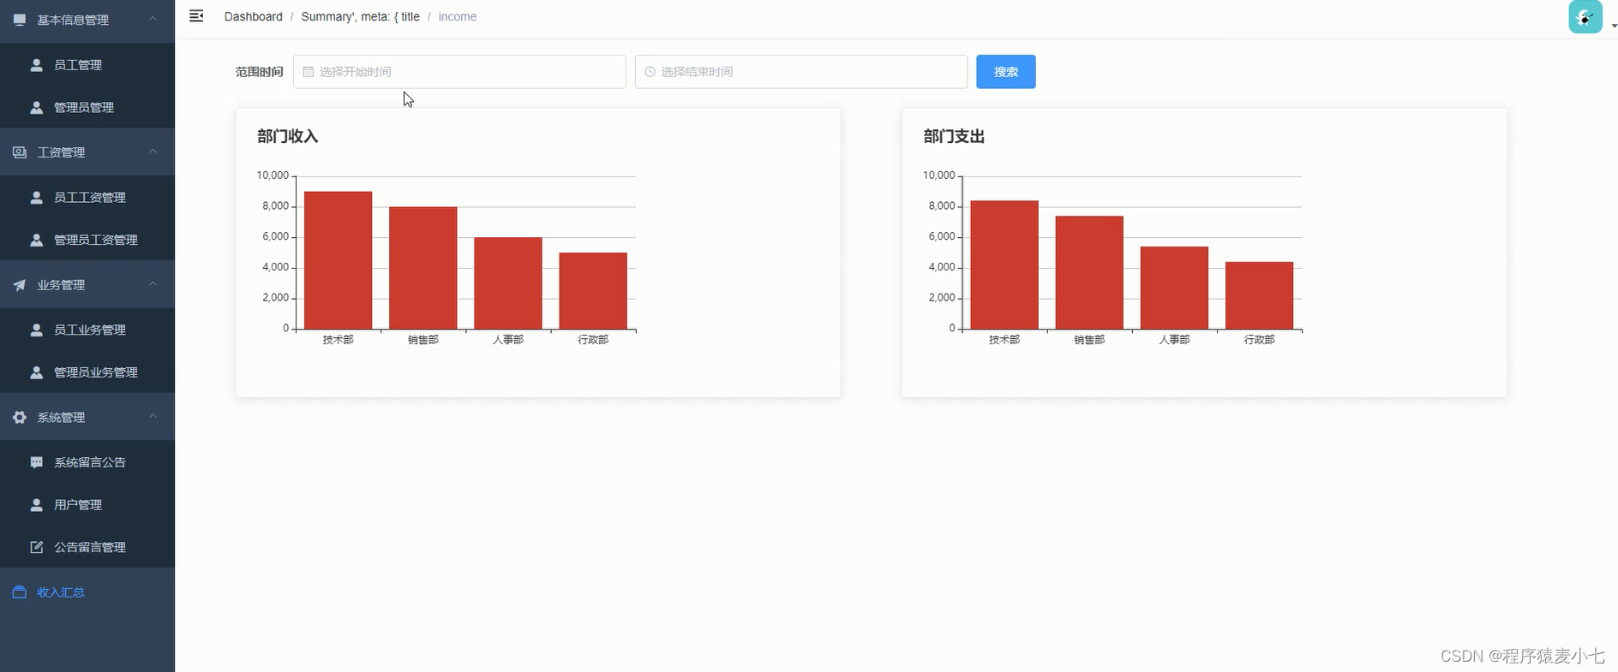This screenshot has height=672, width=1618.
Task: Click 技术部 bar in 部门支出 chart
Action: click(x=1004, y=265)
